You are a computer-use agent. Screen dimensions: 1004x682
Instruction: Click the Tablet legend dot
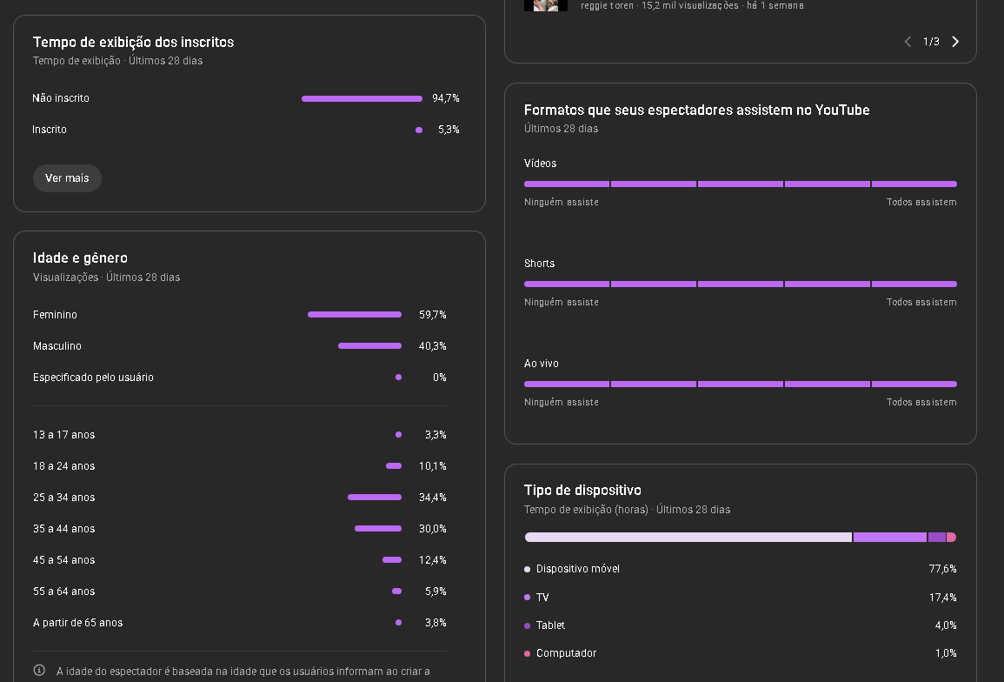tap(527, 625)
